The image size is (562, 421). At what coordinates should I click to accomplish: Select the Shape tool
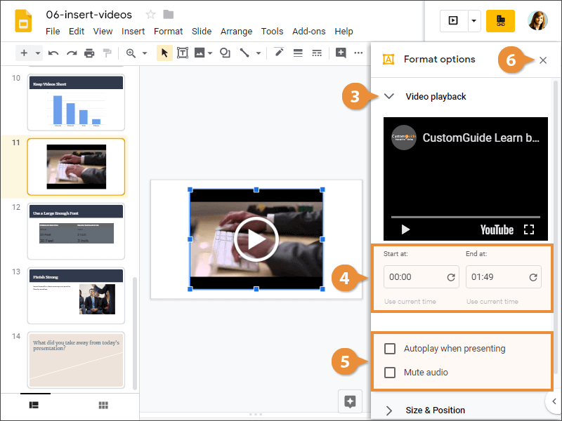pyautogui.click(x=223, y=53)
